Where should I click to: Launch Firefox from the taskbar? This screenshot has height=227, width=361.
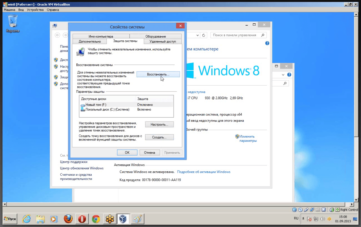(68, 219)
